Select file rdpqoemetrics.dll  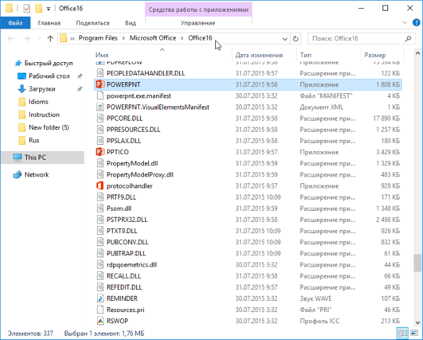point(131,265)
